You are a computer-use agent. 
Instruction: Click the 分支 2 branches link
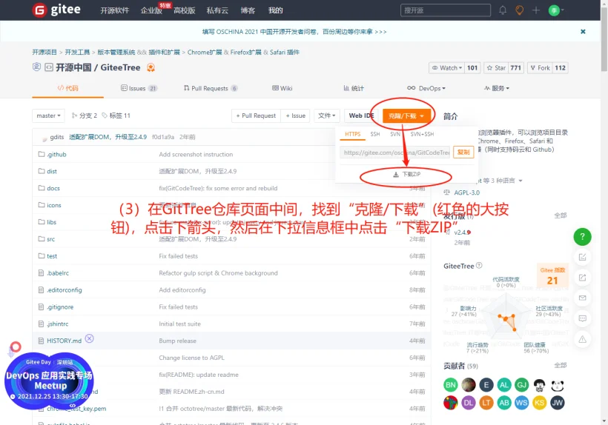pos(84,116)
